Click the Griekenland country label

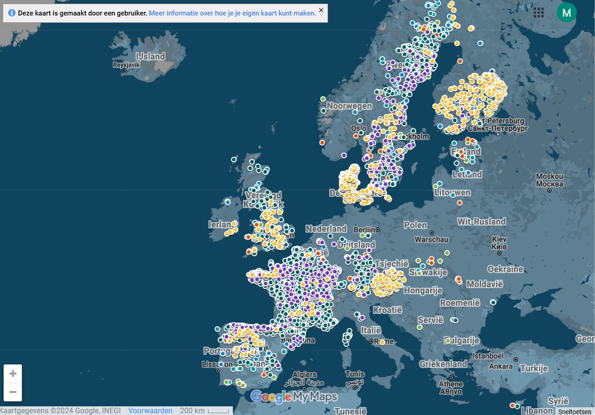tap(443, 364)
